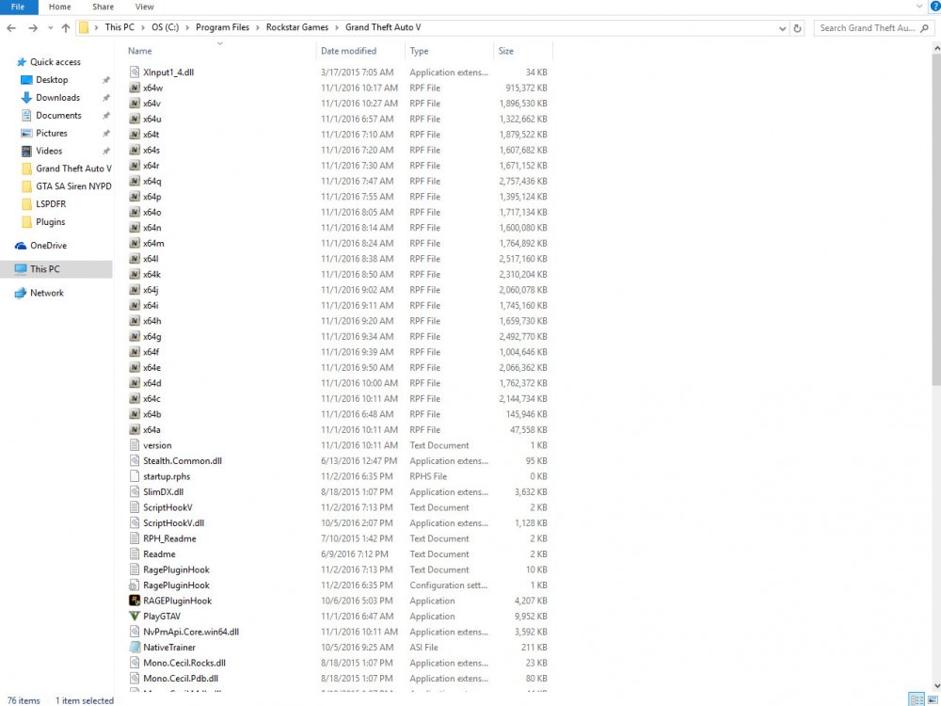The height and width of the screenshot is (706, 941).
Task: Select the ScriptHookV.dll file icon
Action: coord(135,522)
